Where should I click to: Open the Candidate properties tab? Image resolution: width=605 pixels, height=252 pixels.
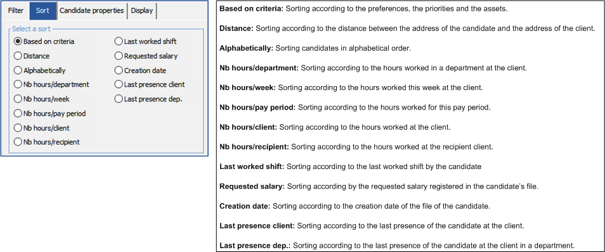pos(92,10)
